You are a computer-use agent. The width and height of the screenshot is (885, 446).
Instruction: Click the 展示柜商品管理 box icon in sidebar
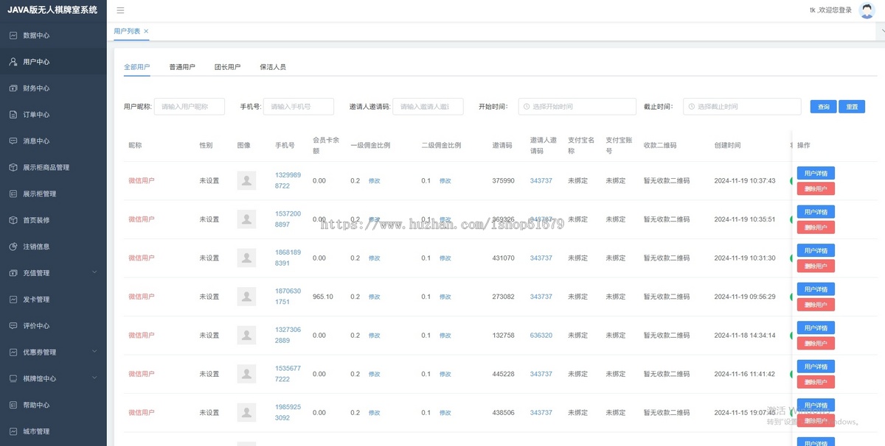pos(13,167)
